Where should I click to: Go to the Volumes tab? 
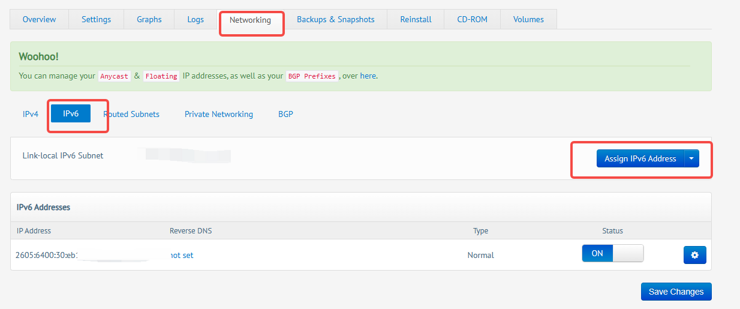[x=528, y=19]
